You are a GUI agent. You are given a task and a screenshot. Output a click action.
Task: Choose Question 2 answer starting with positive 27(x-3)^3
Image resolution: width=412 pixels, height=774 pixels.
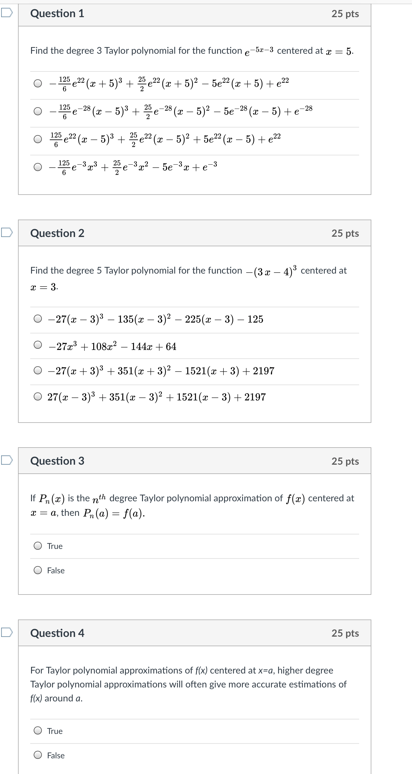(38, 397)
